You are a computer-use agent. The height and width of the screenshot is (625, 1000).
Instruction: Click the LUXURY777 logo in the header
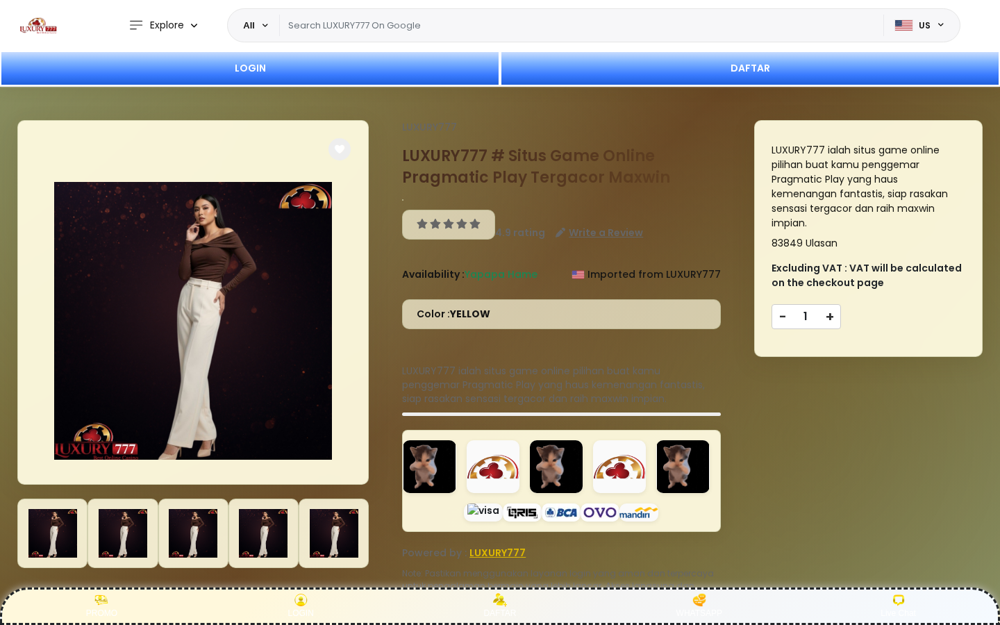pos(38,26)
